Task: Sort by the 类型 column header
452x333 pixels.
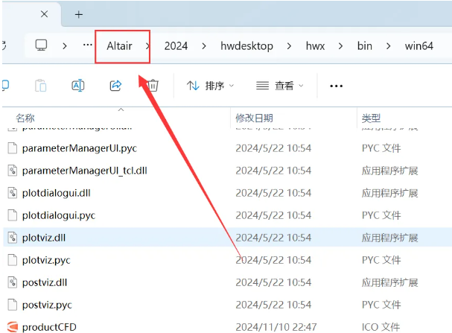Action: pyautogui.click(x=371, y=118)
